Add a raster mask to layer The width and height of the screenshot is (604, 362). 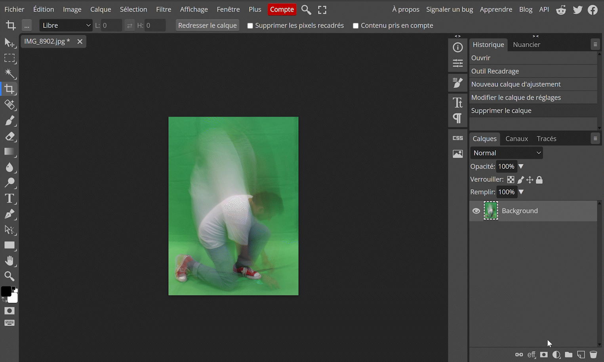[544, 354]
